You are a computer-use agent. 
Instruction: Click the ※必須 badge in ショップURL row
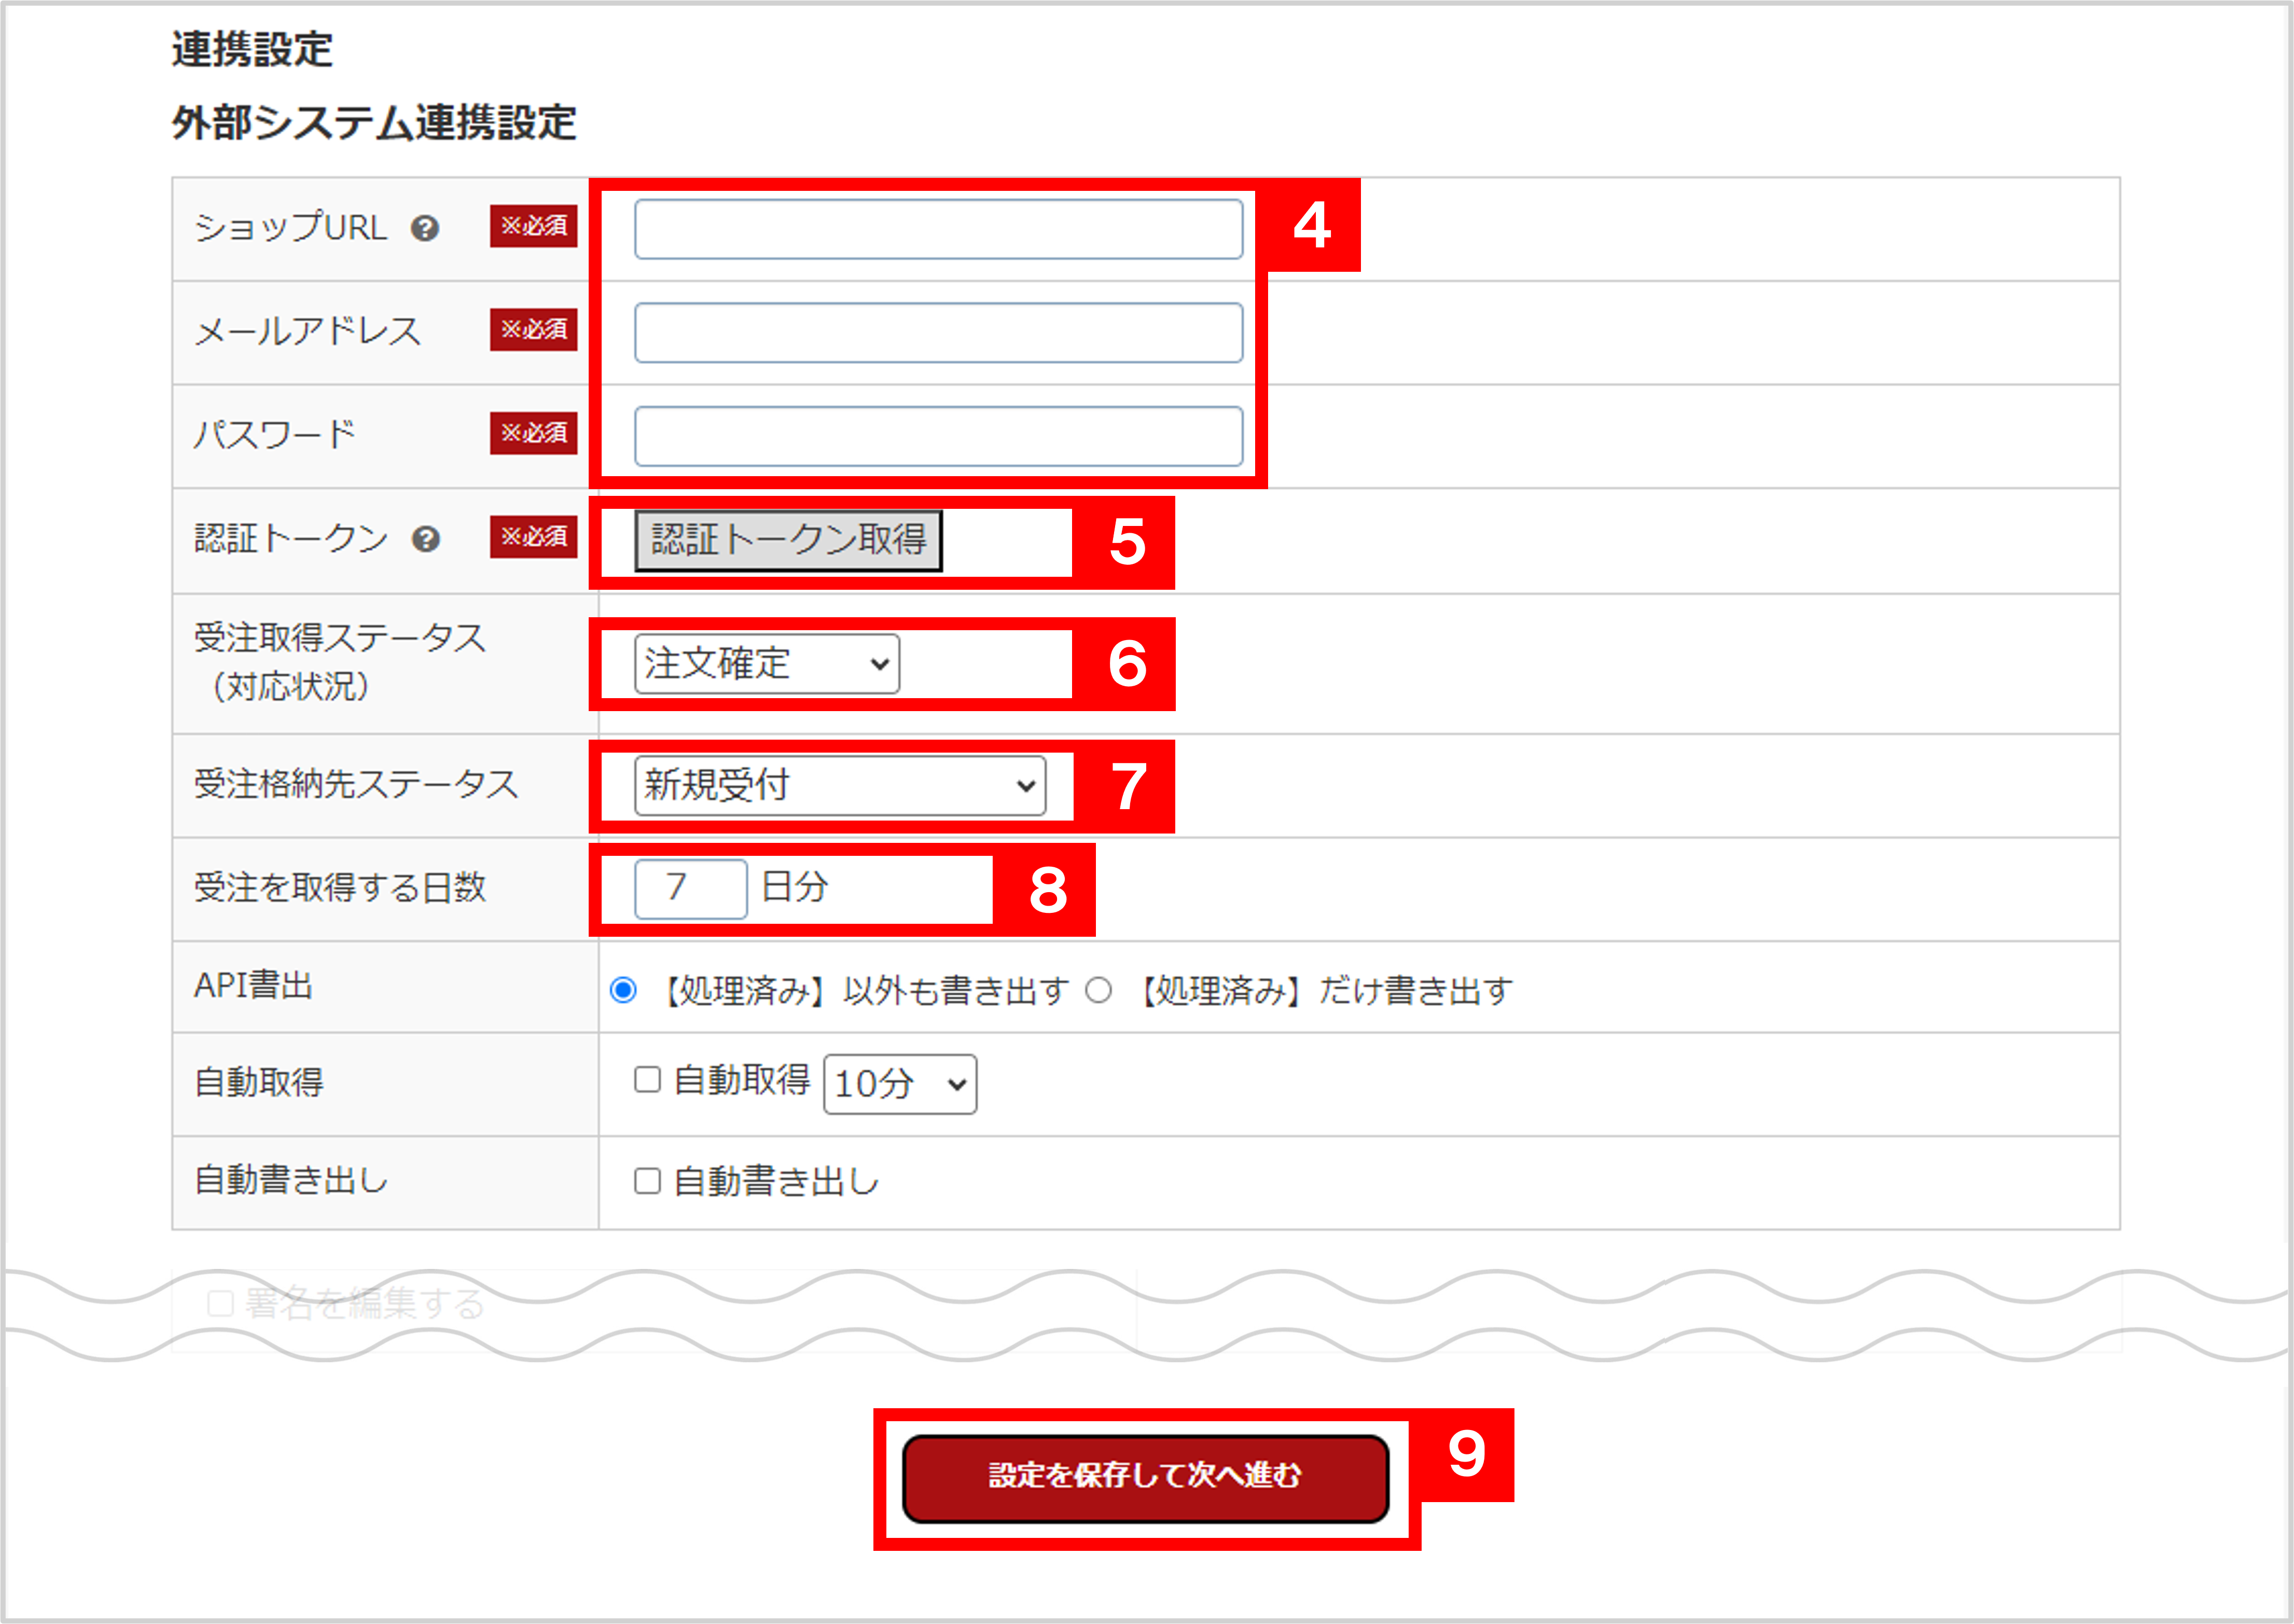click(x=534, y=226)
